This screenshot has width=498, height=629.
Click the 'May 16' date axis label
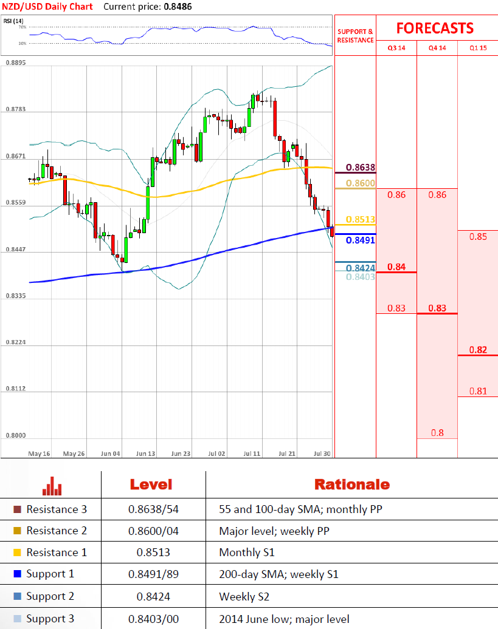39,454
